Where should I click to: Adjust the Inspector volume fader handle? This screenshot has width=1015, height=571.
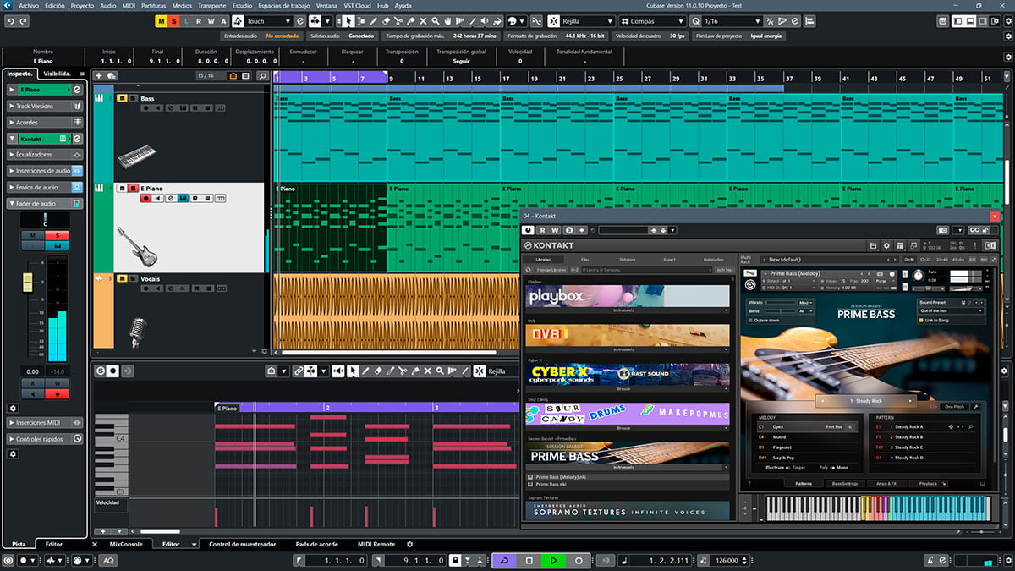click(x=28, y=281)
